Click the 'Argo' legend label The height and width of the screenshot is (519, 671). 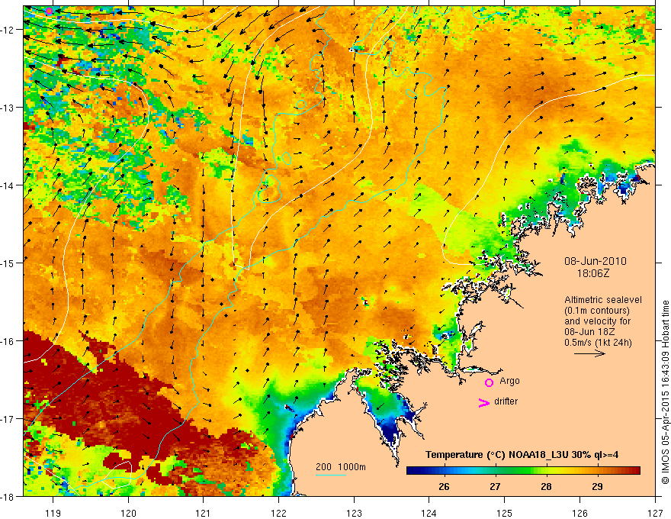(509, 381)
